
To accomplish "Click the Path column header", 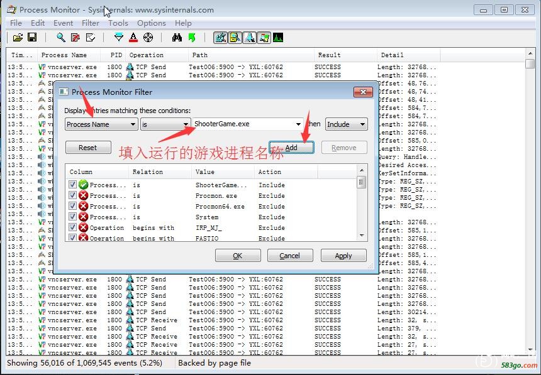I will tap(251, 55).
